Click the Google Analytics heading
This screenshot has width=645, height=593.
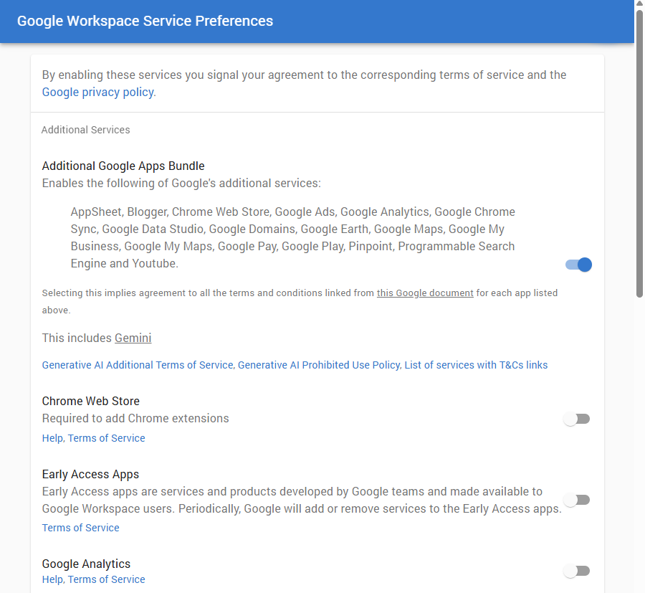coord(86,564)
